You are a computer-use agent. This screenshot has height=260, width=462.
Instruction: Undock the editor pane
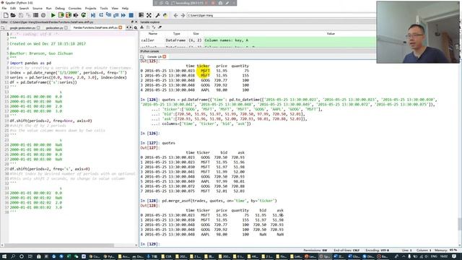[x=132, y=22]
